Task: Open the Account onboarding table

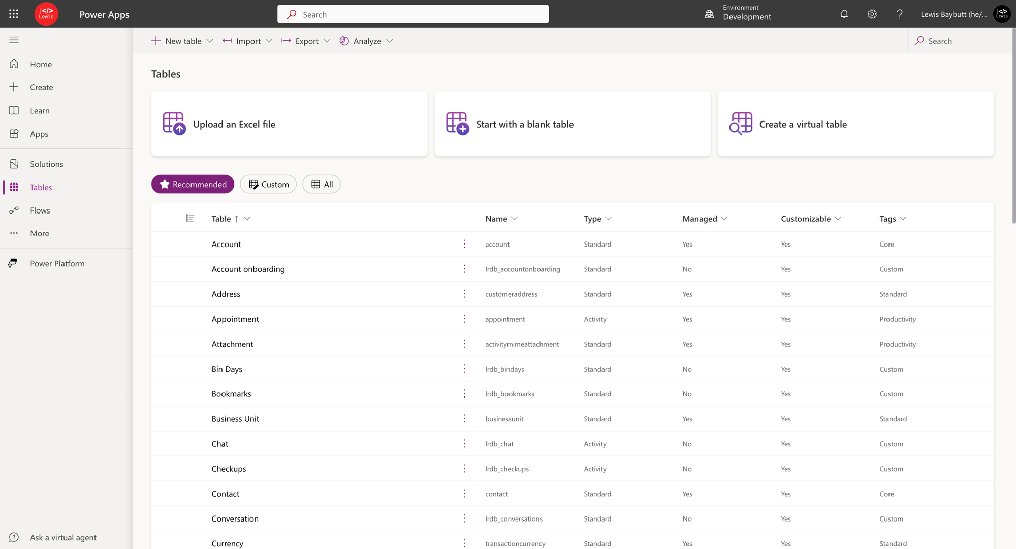Action: (x=248, y=269)
